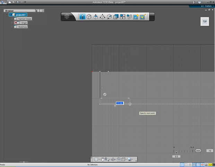
Task: Select the Pan hand tool in bottom bar
Action: (x=102, y=159)
